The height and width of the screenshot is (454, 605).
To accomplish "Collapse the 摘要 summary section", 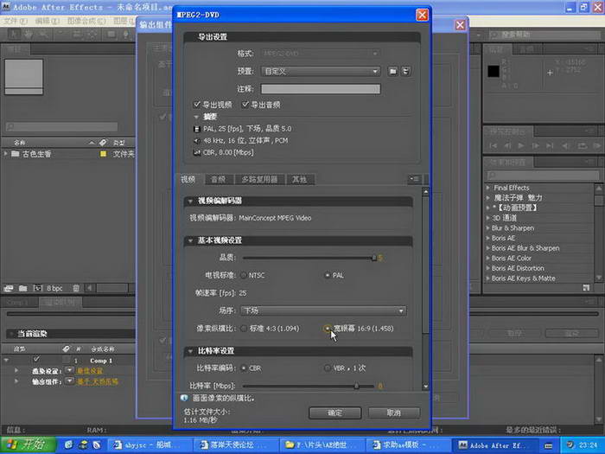I will coord(196,117).
